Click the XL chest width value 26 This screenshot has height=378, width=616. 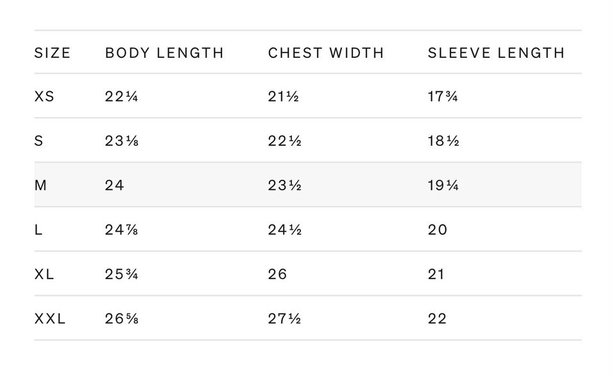(x=278, y=274)
